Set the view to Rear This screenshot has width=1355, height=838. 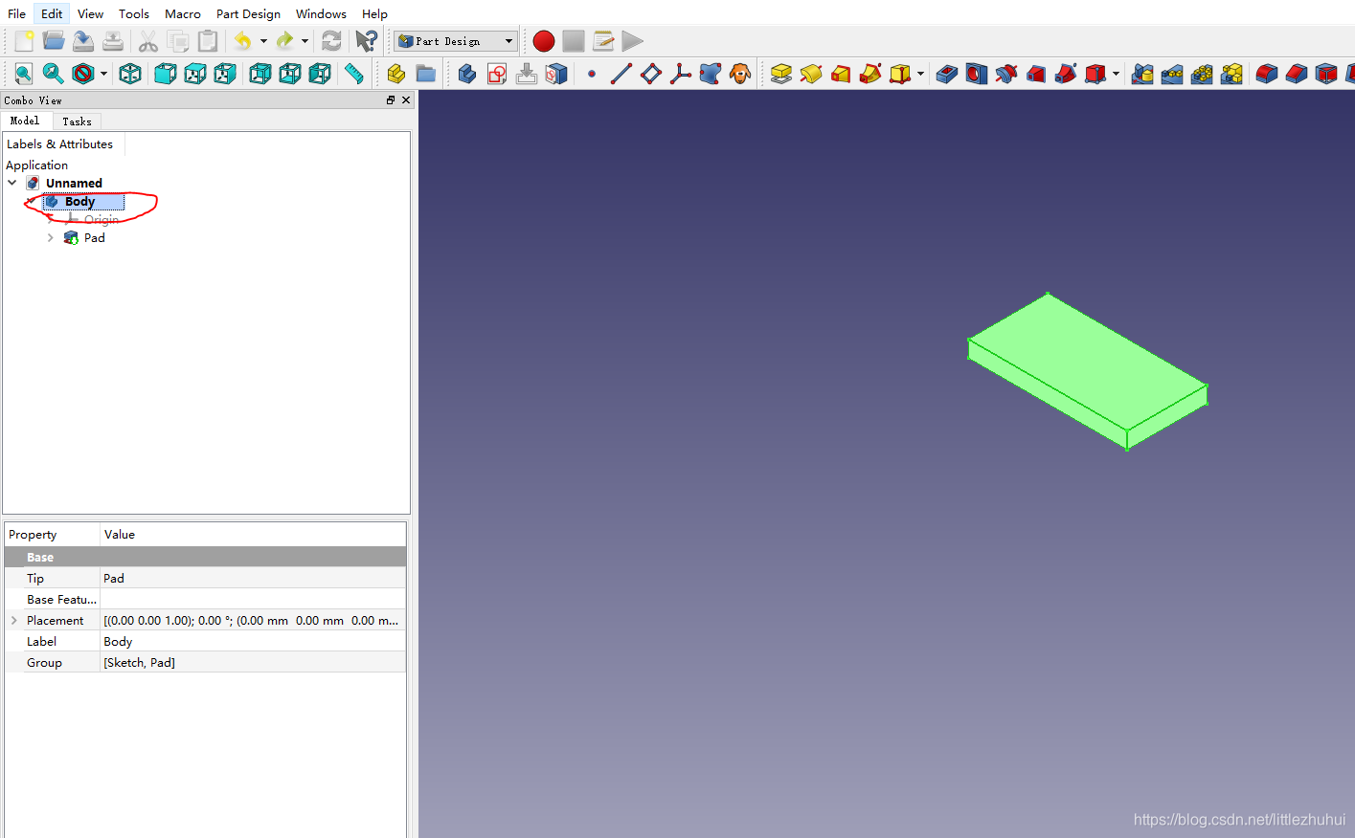point(260,74)
